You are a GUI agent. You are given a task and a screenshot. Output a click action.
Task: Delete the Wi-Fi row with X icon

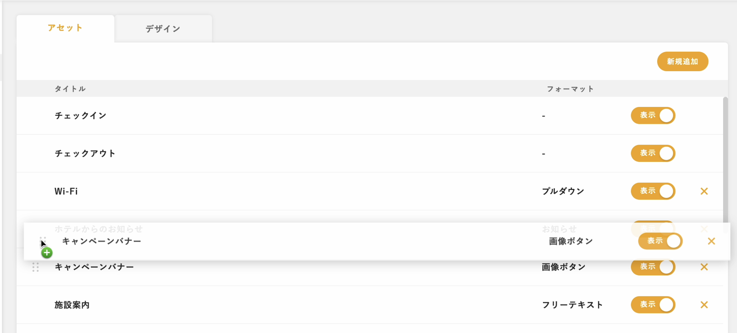pyautogui.click(x=704, y=191)
